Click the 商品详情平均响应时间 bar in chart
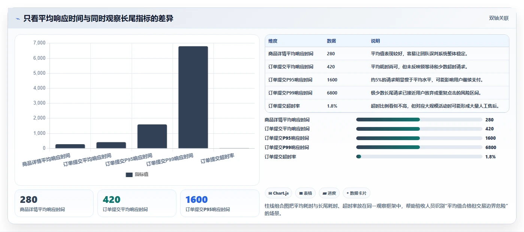Screen dimensions: 524x232 70,146
